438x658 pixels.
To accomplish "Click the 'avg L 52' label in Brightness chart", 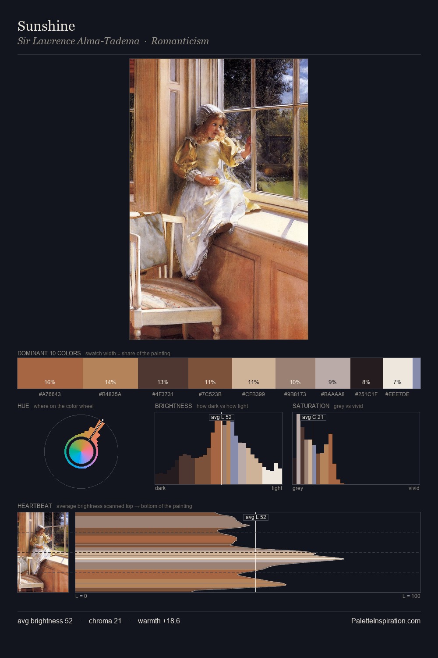I will pos(221,417).
